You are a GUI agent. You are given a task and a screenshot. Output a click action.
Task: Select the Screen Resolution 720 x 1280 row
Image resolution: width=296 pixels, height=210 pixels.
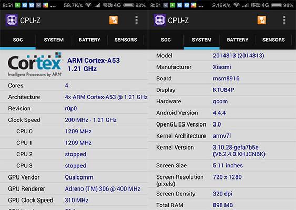tap(222, 180)
